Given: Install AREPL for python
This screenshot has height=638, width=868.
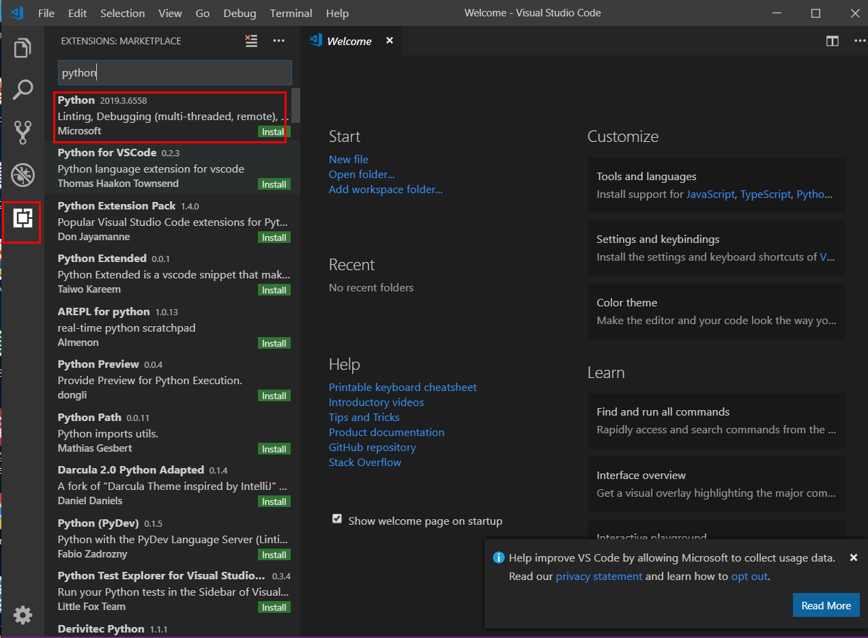Looking at the screenshot, I should click(x=274, y=343).
